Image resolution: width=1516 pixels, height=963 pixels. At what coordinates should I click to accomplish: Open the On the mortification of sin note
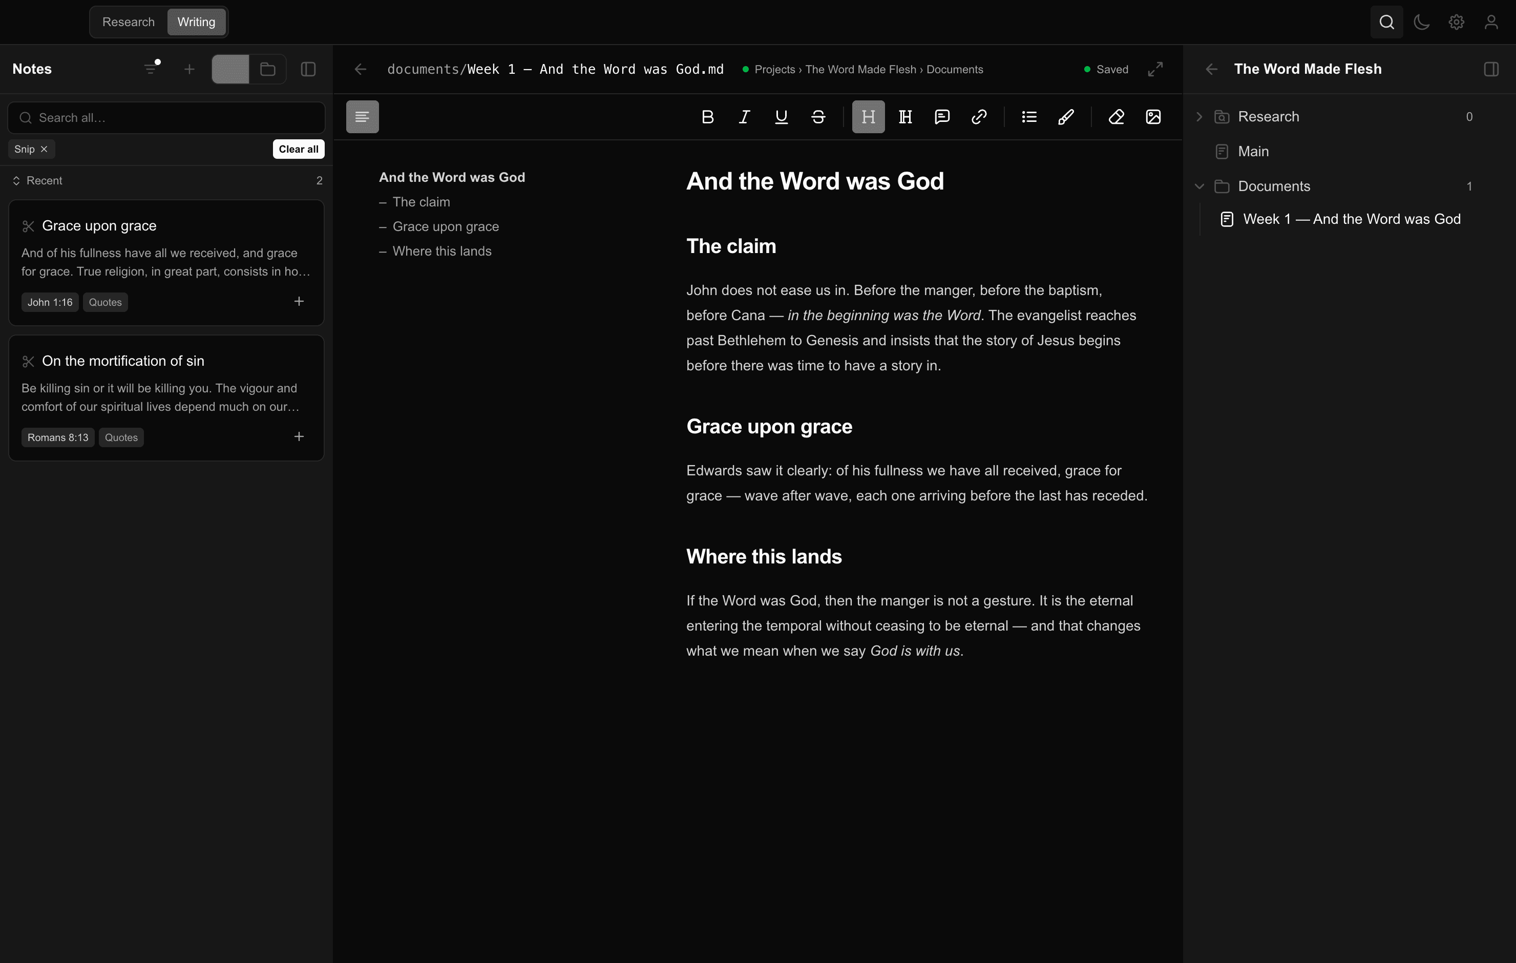(x=166, y=398)
